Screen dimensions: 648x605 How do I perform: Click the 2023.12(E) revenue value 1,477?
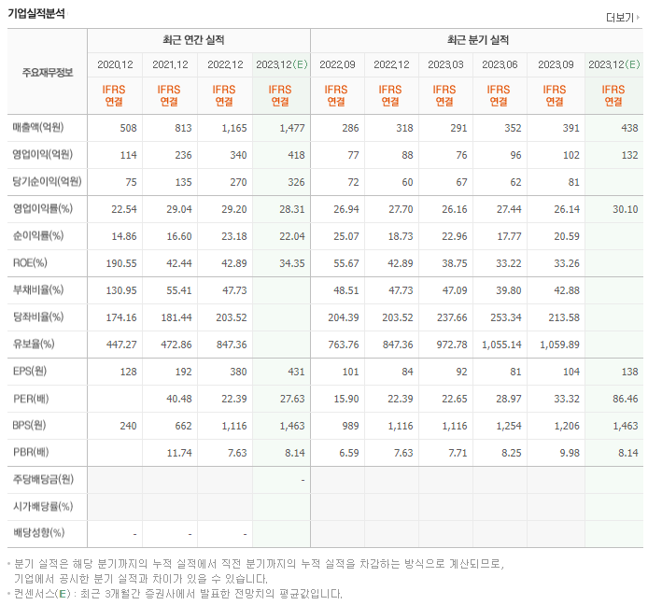coord(292,128)
